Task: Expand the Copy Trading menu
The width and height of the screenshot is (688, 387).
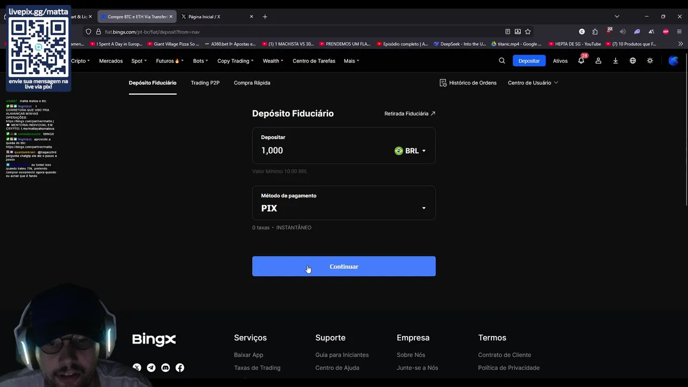Action: 235,61
